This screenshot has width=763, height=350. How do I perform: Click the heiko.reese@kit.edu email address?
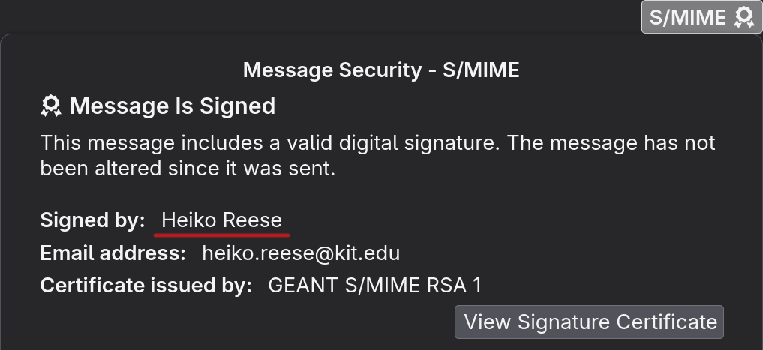(x=301, y=253)
